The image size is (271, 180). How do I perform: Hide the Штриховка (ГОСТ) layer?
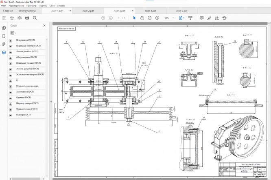click(11, 40)
